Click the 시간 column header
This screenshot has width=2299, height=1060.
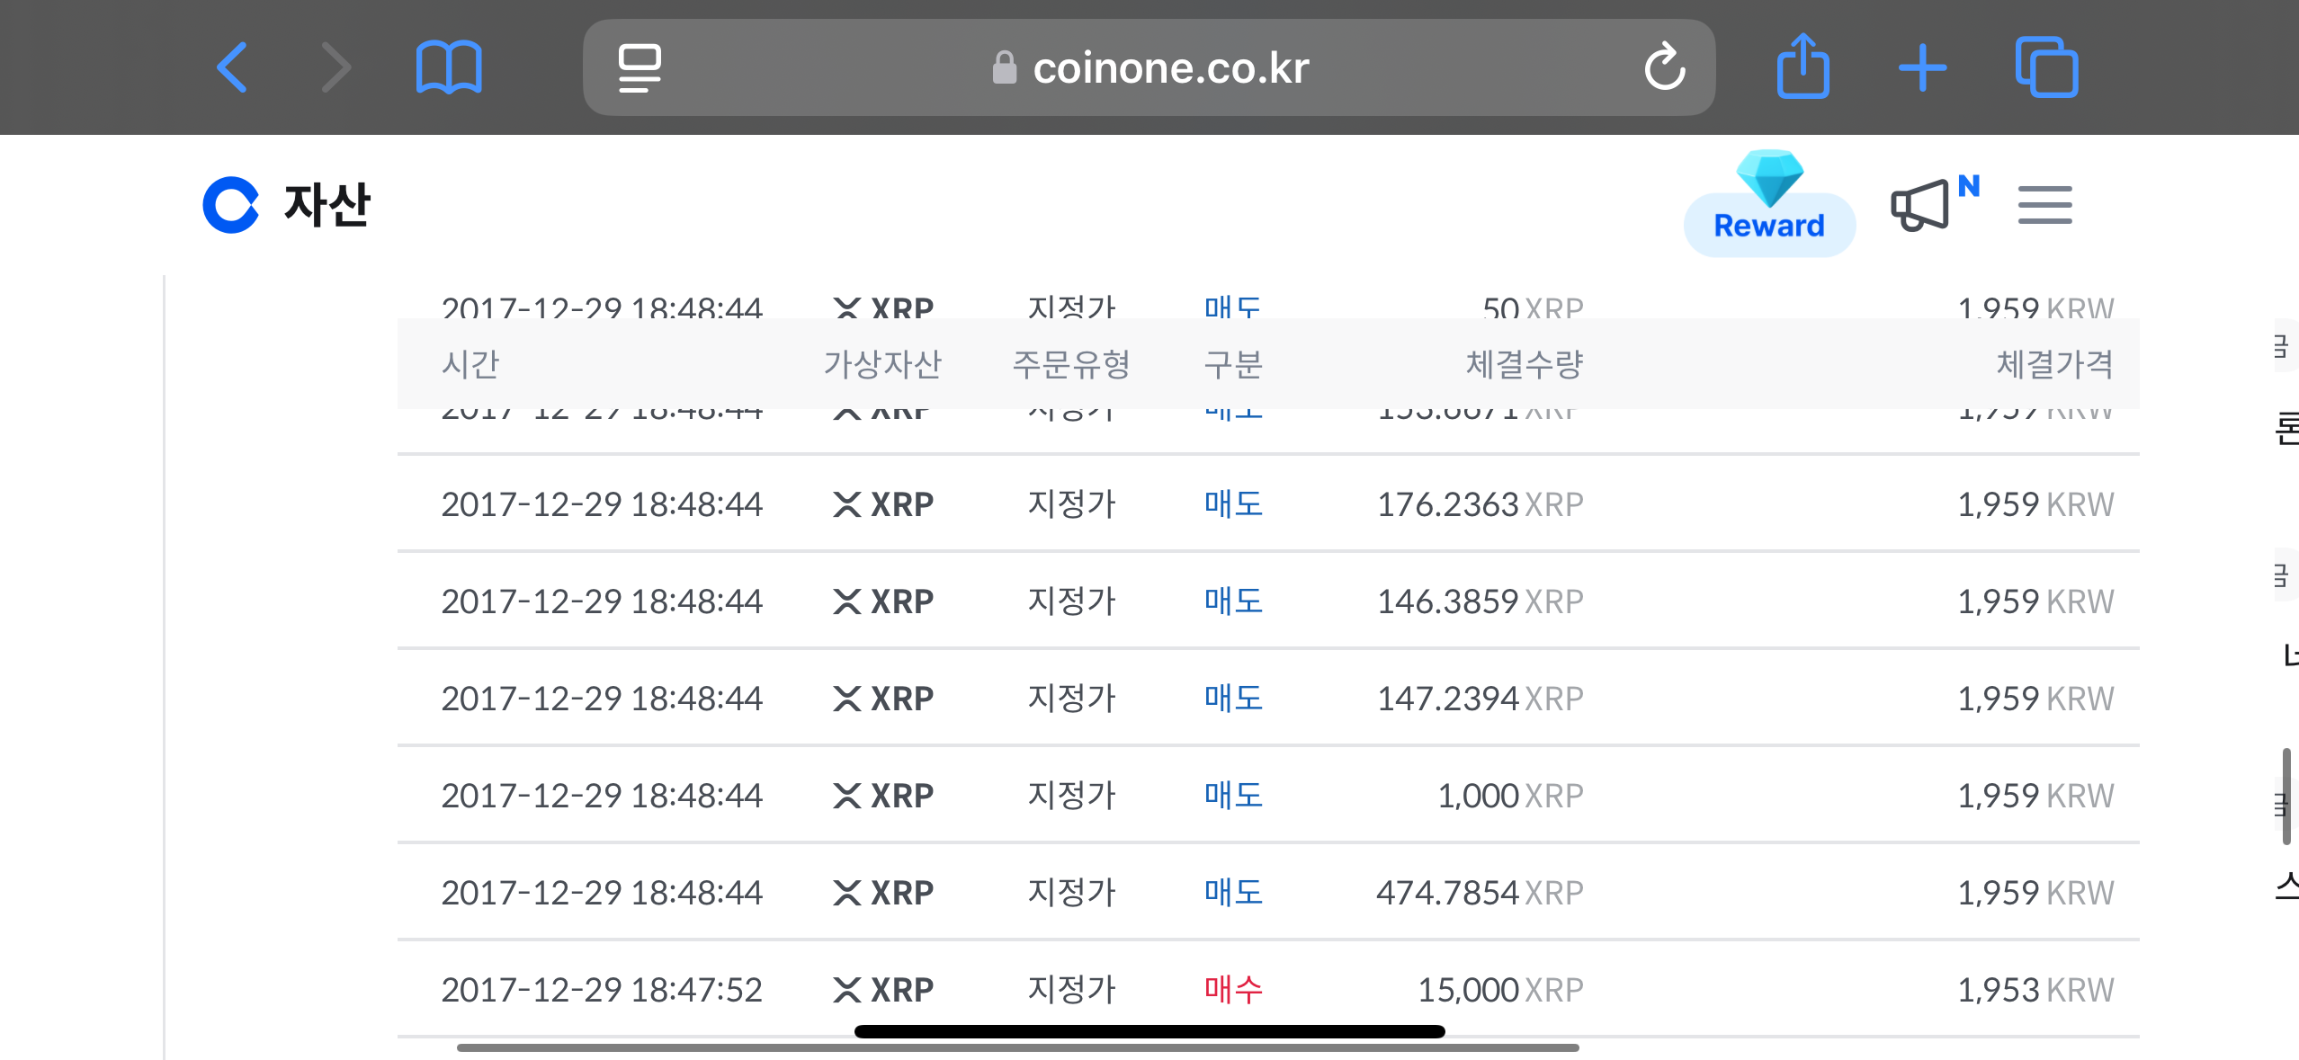(x=470, y=364)
